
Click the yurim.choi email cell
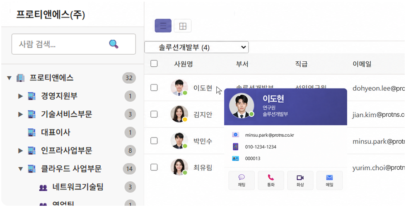coord(378,168)
